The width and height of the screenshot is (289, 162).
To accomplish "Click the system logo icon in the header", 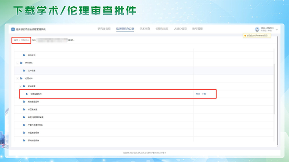I will coord(13,29).
